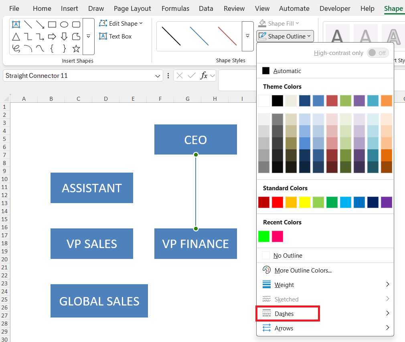
Task: Switch to the Draw tab
Action: pos(96,8)
